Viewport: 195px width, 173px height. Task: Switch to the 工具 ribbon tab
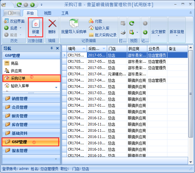pos(65,13)
